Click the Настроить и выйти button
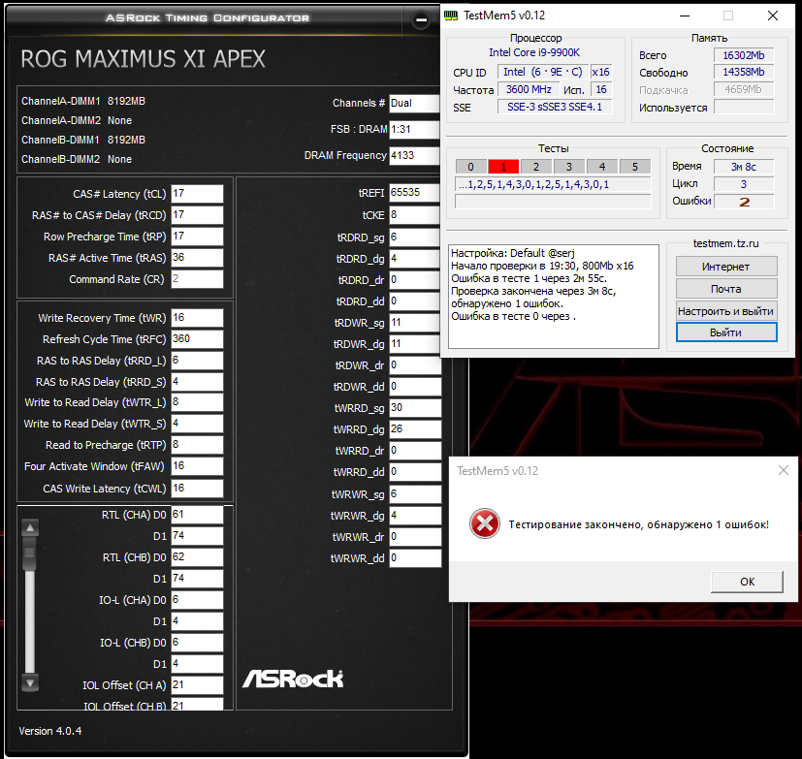 (726, 311)
